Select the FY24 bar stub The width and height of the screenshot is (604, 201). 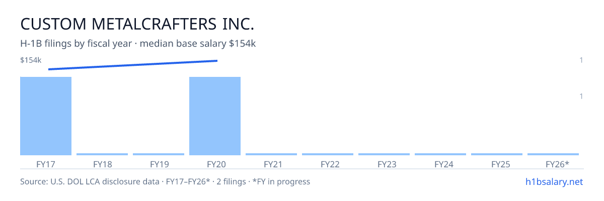click(440, 154)
